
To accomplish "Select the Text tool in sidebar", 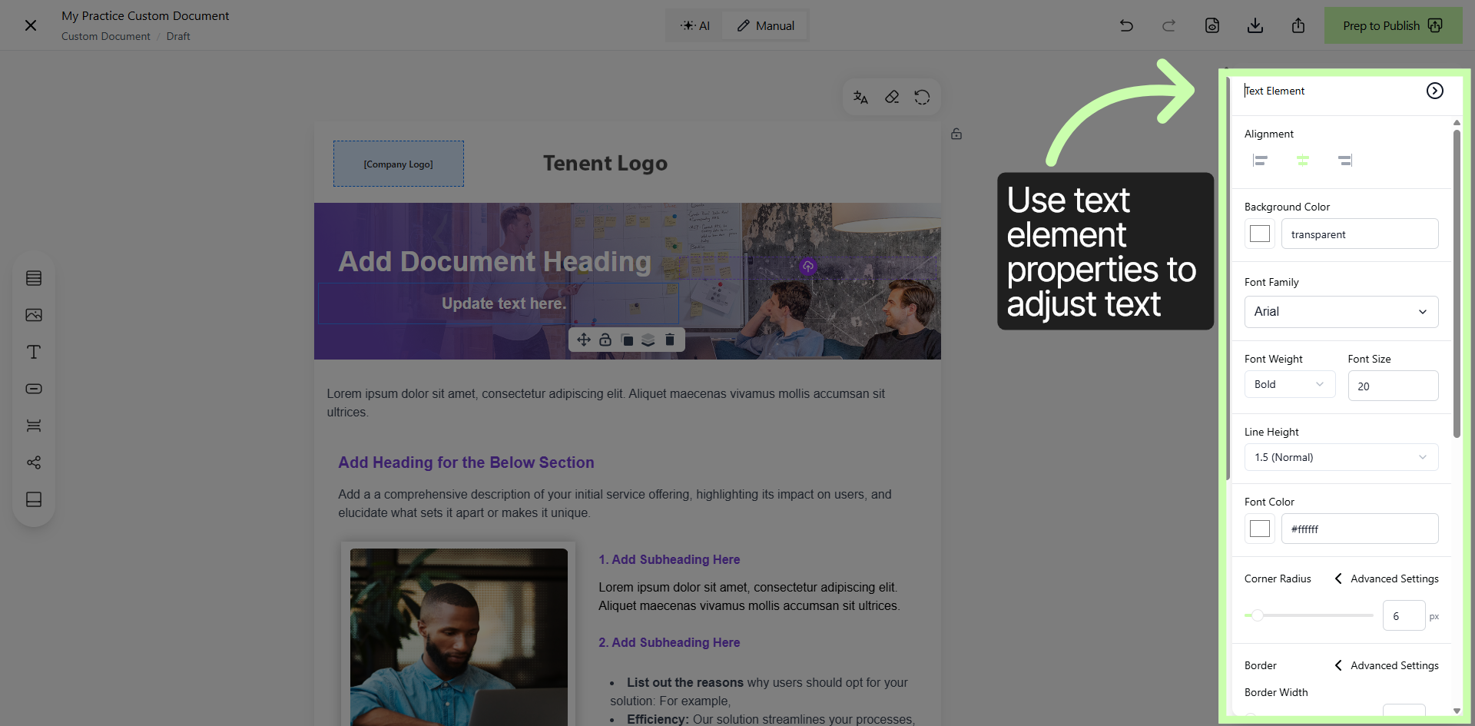I will coord(34,352).
